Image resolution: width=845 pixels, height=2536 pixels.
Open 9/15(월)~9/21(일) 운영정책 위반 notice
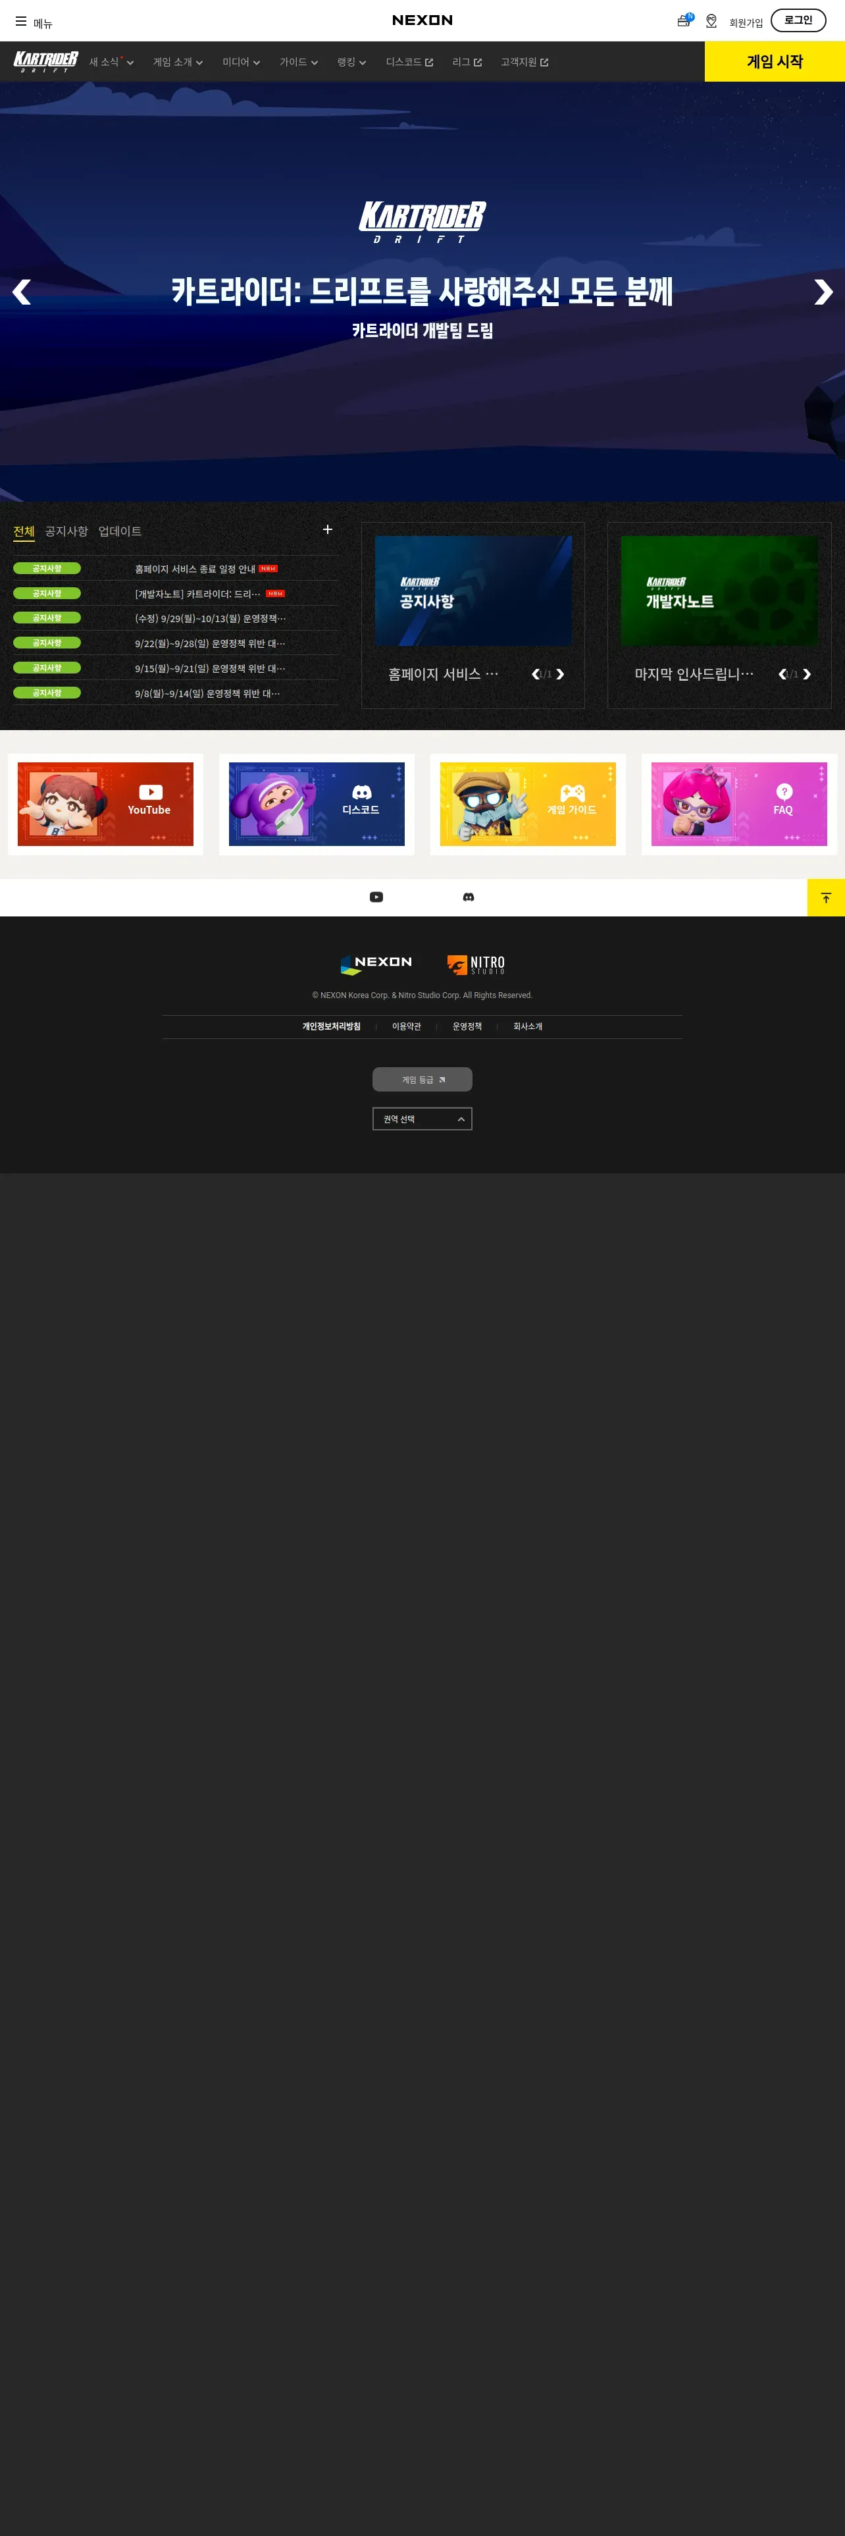point(209,668)
